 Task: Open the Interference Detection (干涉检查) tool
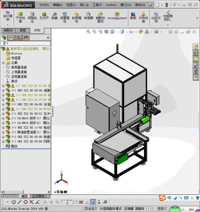20,17
